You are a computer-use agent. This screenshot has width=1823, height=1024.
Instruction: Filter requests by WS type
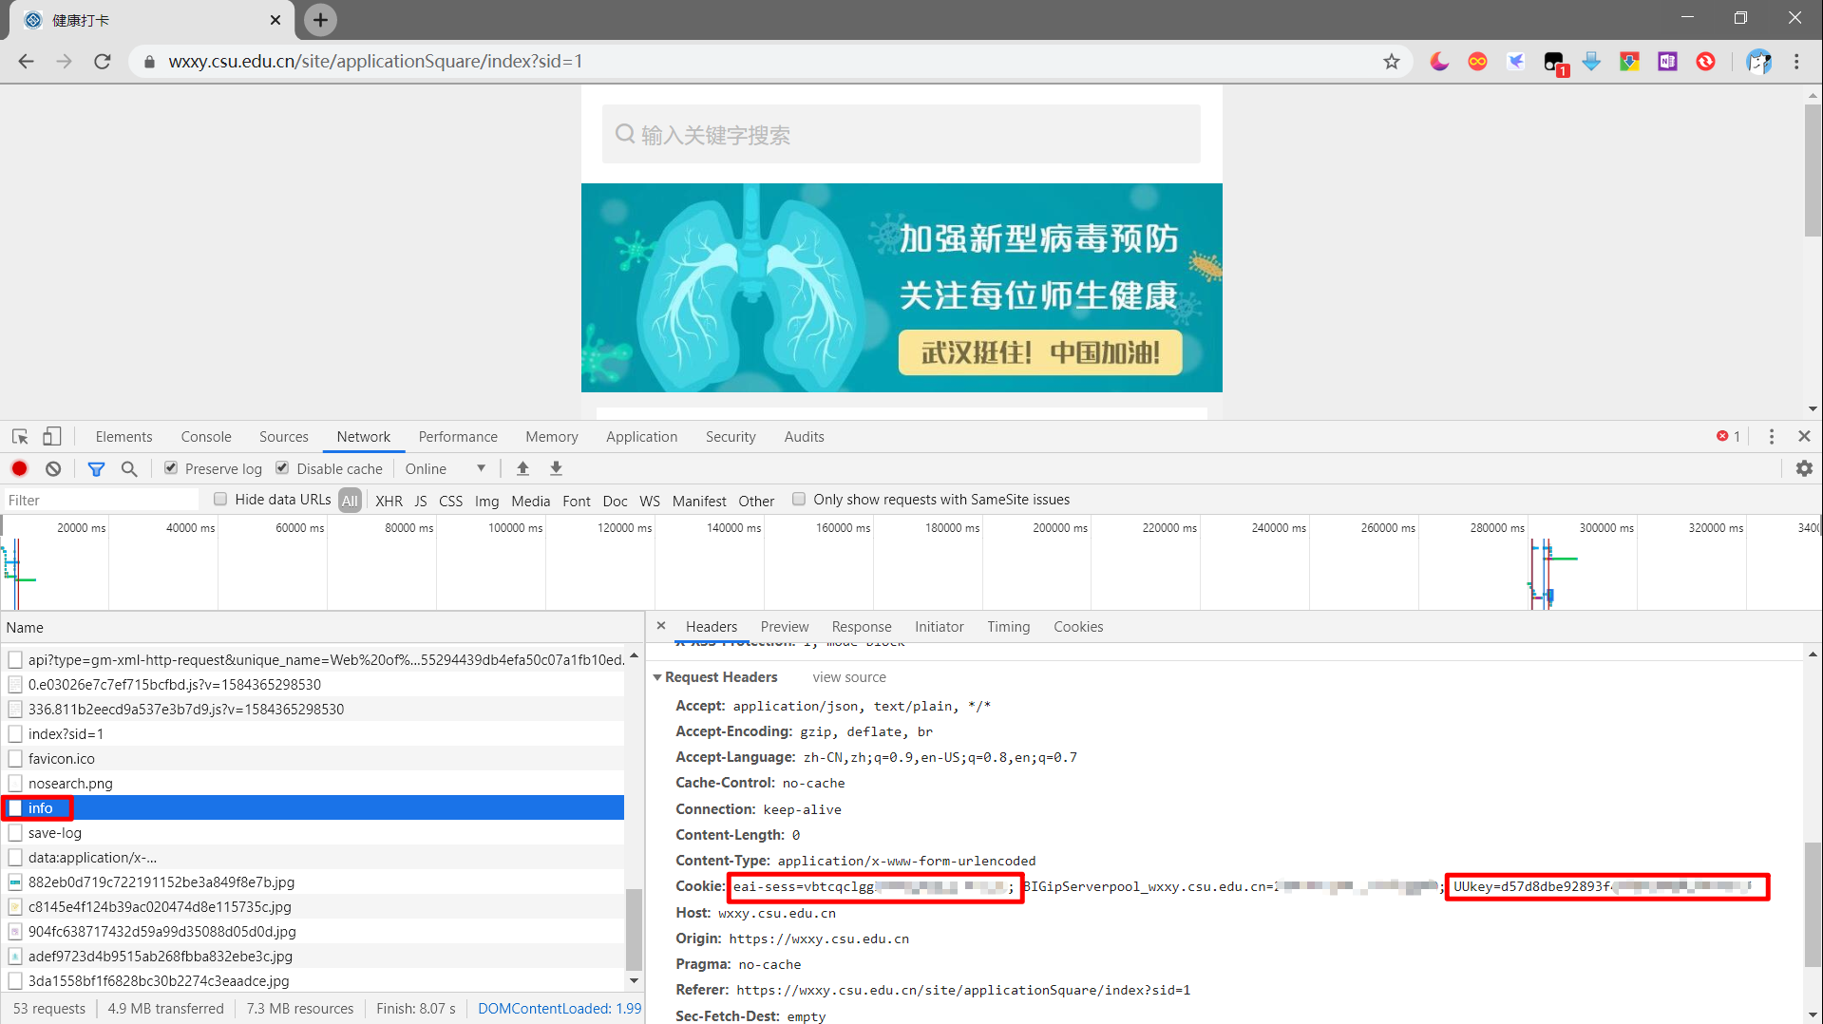coord(650,501)
